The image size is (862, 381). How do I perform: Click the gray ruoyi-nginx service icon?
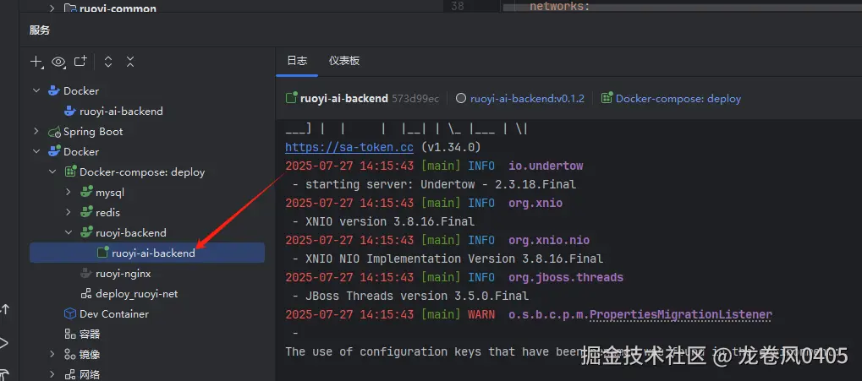pos(85,274)
